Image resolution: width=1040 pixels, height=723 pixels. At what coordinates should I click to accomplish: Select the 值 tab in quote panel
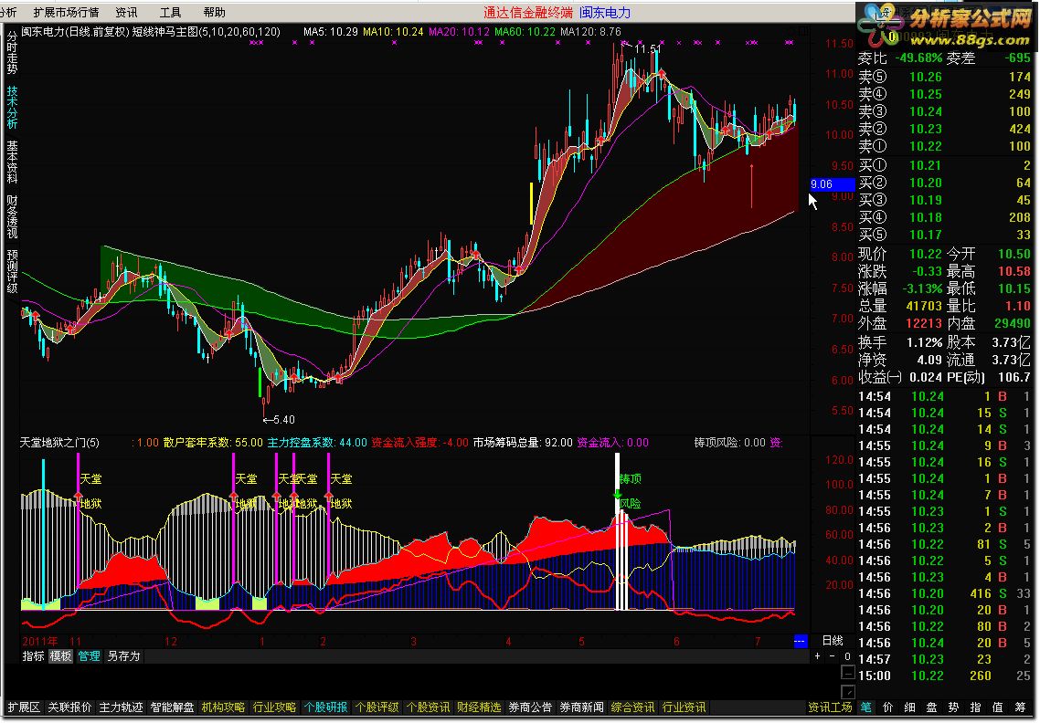click(997, 707)
